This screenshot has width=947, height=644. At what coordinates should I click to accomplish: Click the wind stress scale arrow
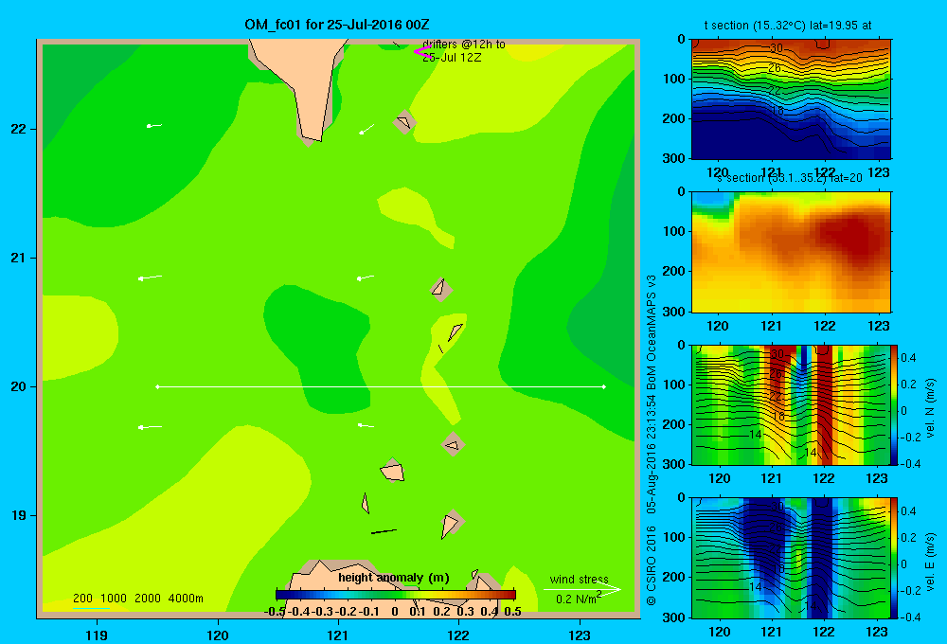tap(582, 590)
